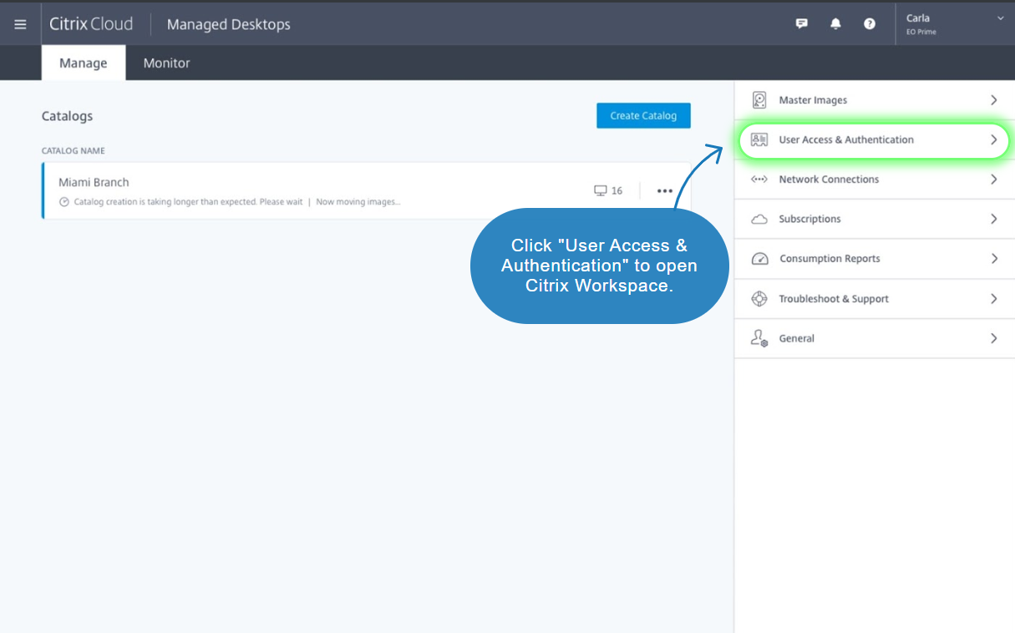
Task: Open User Access & Authentication entry
Action: point(875,139)
